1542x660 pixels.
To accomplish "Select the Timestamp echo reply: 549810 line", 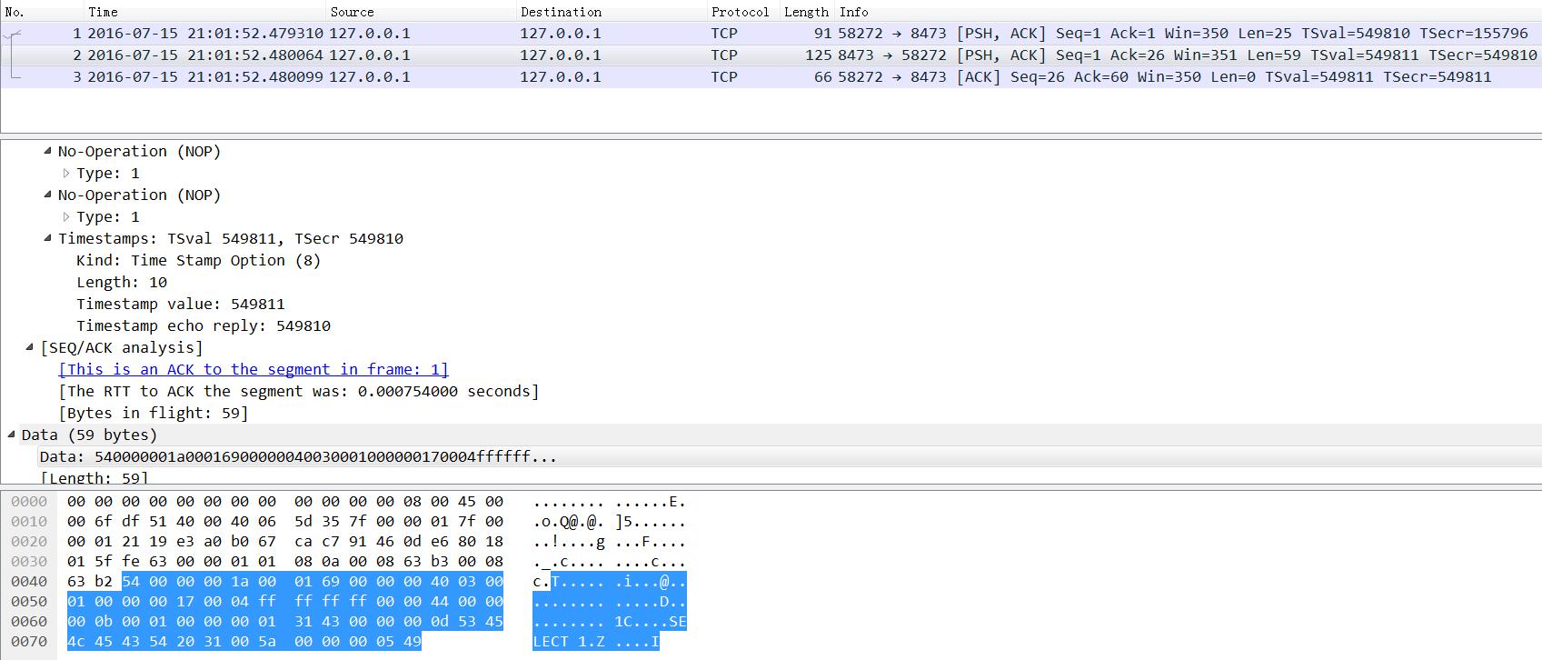I will 204,326.
